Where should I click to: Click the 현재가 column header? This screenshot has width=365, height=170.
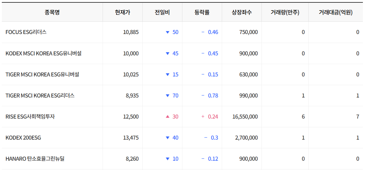click(x=122, y=12)
